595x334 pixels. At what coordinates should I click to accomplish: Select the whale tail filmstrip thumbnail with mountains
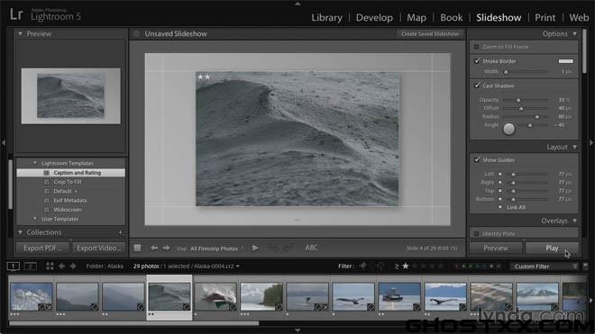tap(444, 296)
